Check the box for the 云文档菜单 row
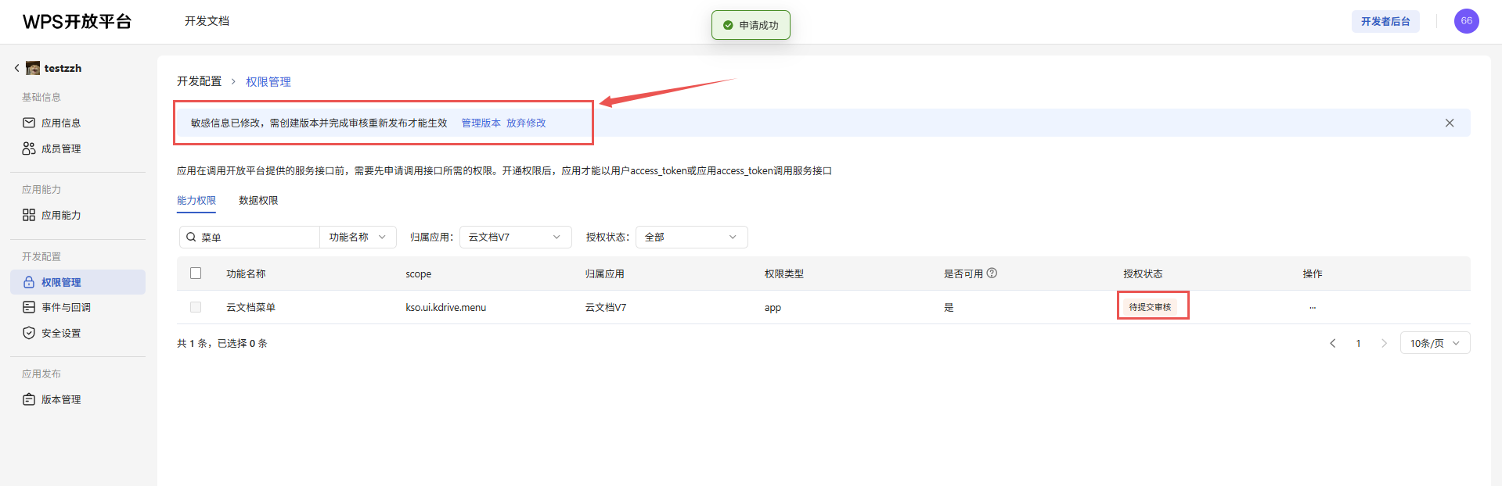Viewport: 1502px width, 486px height. click(x=196, y=307)
